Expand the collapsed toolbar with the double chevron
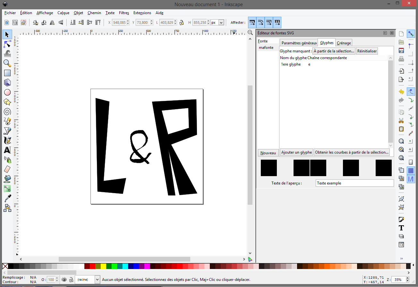 click(401, 258)
